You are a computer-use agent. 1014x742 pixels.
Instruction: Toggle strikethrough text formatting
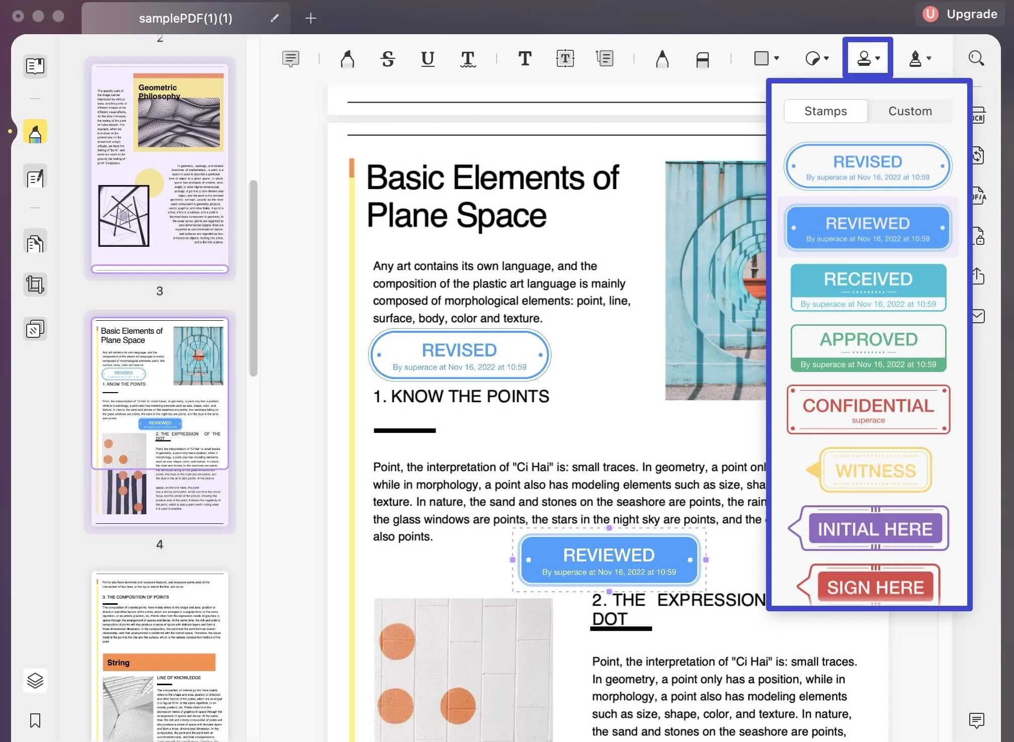[387, 58]
